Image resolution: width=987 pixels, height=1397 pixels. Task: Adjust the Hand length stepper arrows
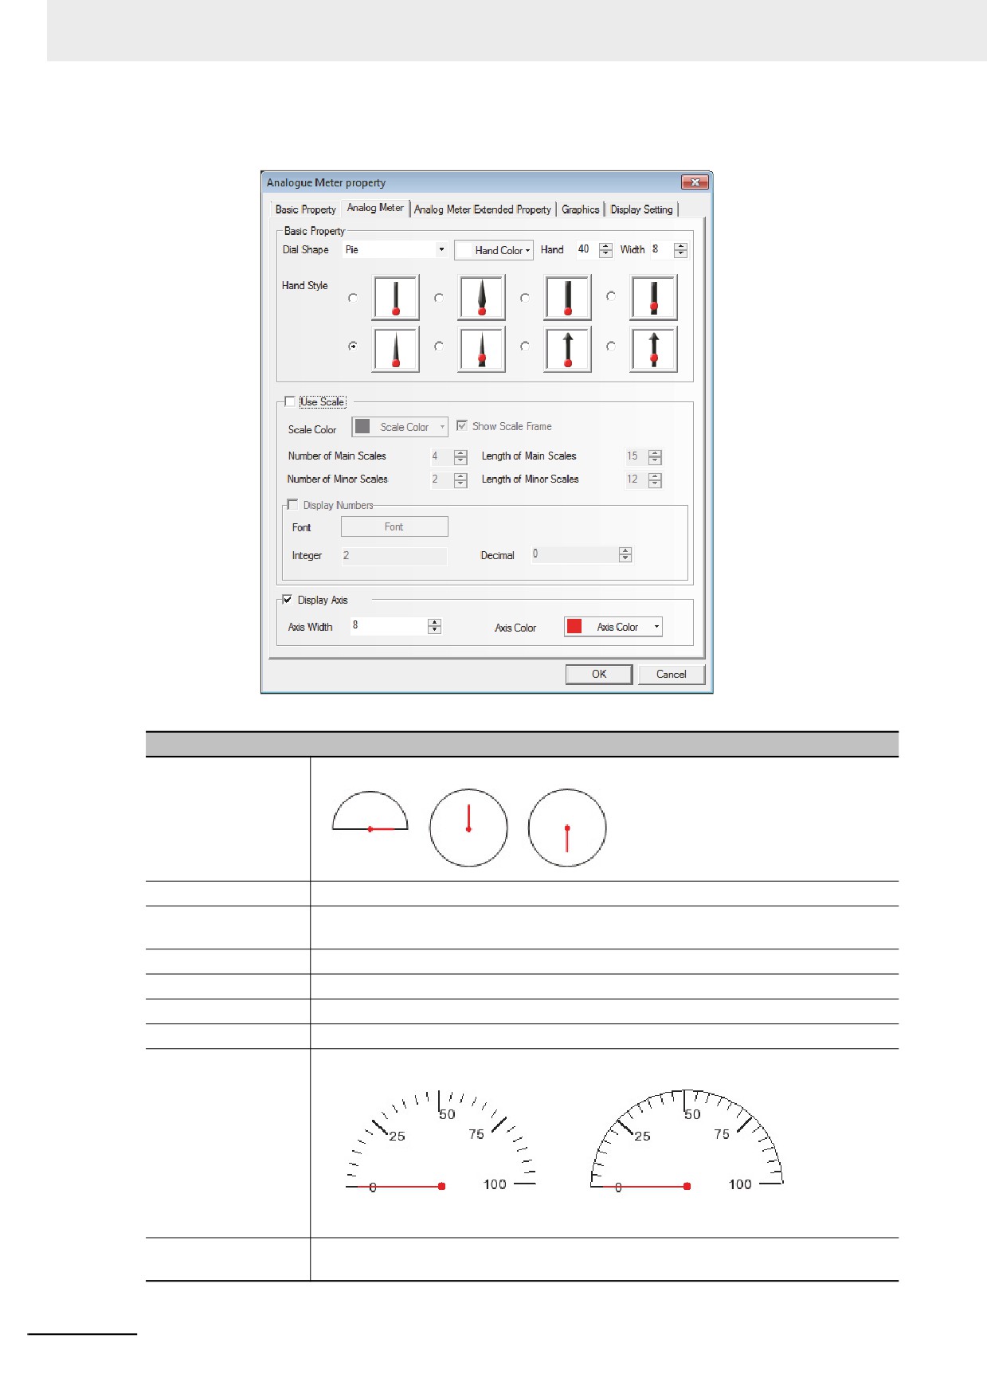[605, 250]
